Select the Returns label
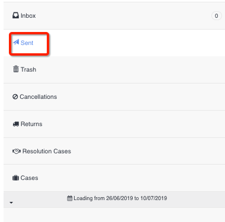The width and height of the screenshot is (225, 222). 31,124
